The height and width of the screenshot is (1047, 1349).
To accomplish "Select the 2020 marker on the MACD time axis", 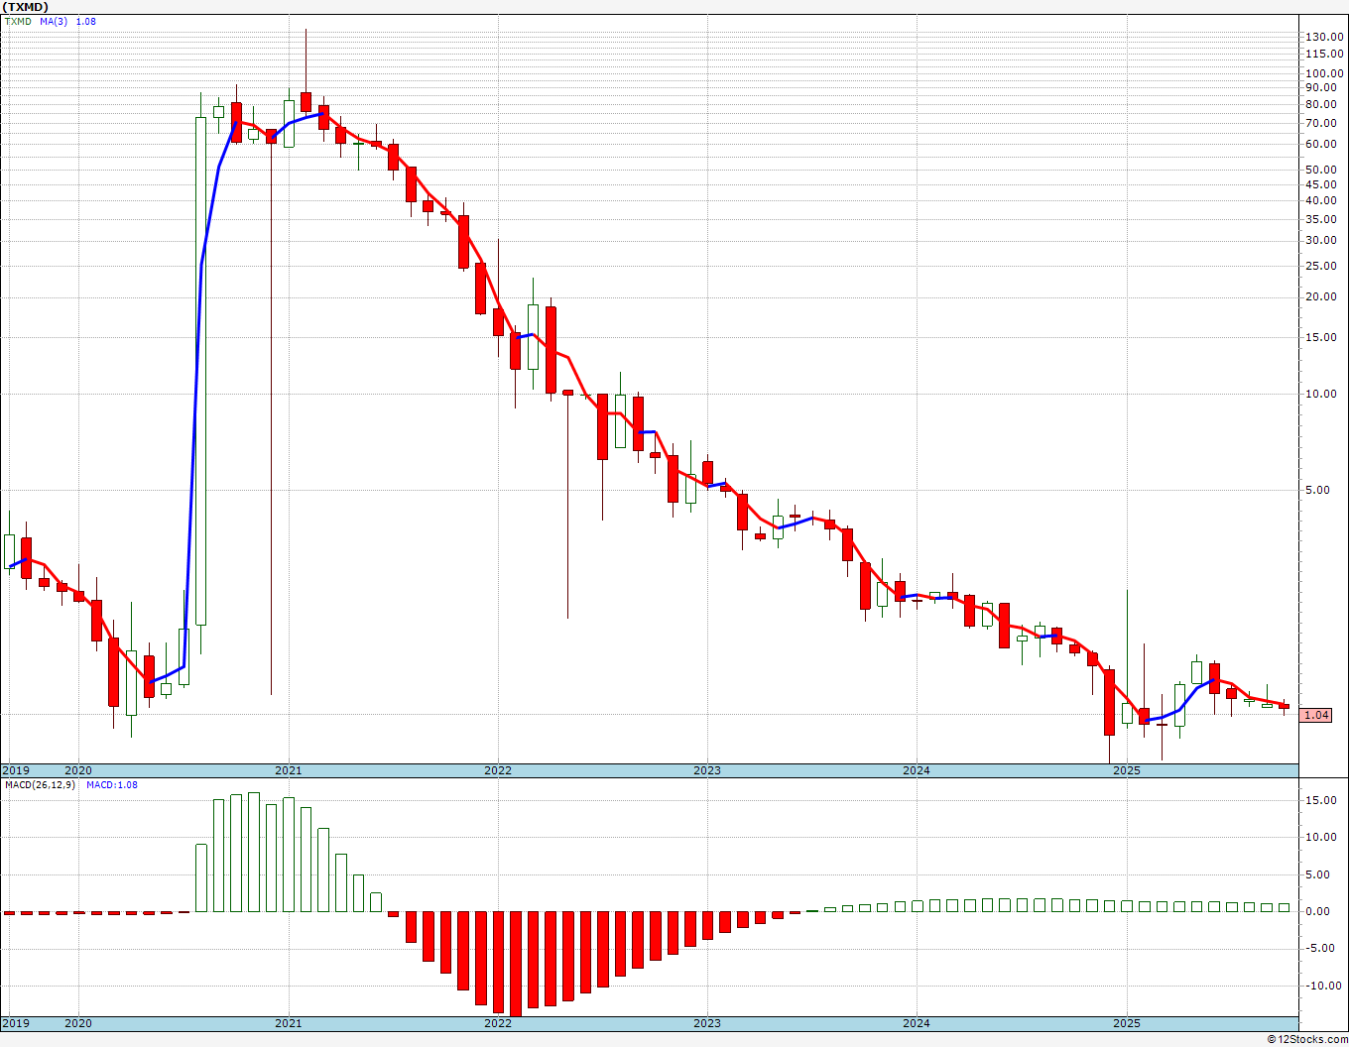I will 77,1022.
